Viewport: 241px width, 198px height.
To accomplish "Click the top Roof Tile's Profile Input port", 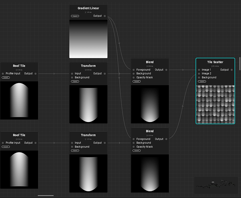I will point(3,74).
